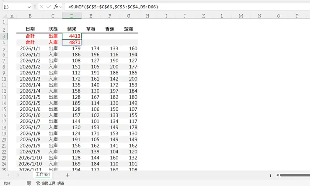310x186 pixels.
Task: Click the vertical dots handle beside Name Box
Action: [x=35, y=7]
